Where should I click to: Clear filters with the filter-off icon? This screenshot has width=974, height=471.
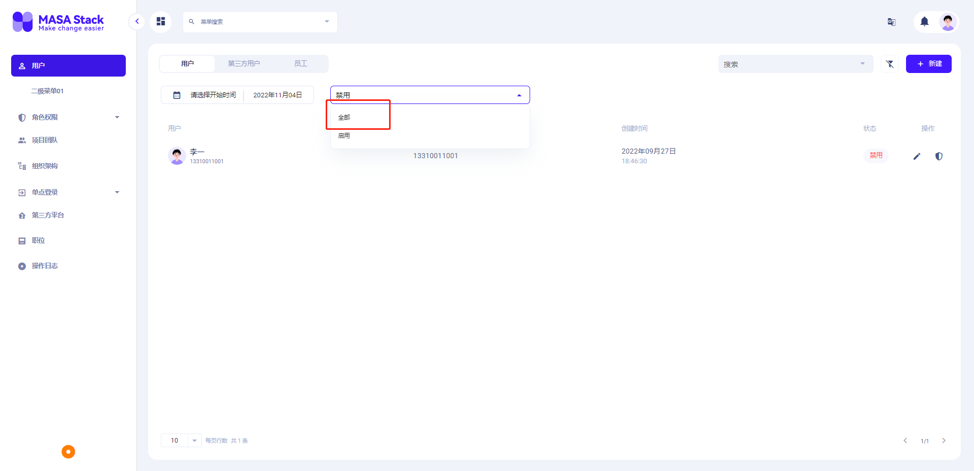click(x=889, y=64)
